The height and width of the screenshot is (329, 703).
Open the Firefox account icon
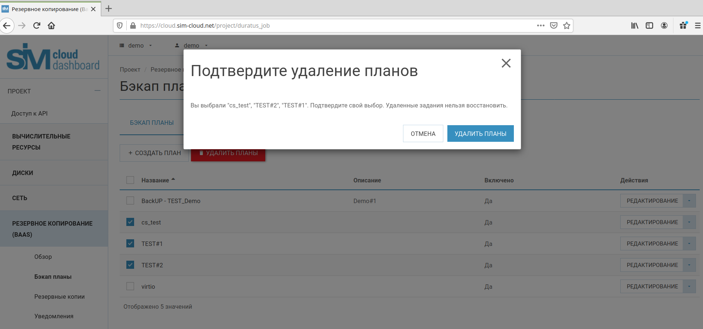point(664,25)
